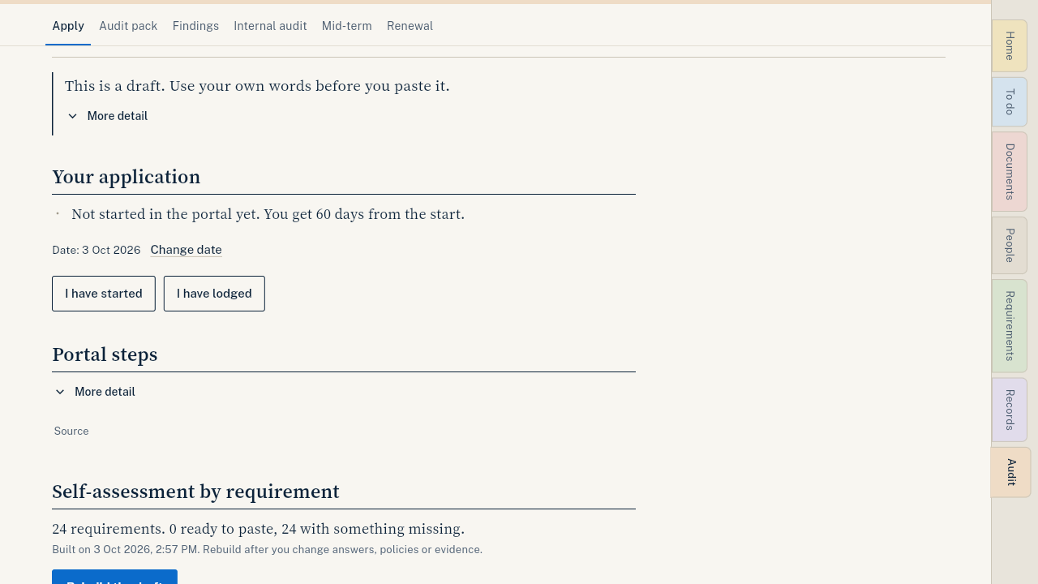Click the Source label under Portal steps
The height and width of the screenshot is (584, 1038).
coord(71,431)
